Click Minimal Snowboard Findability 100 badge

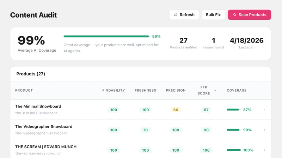[114, 110]
